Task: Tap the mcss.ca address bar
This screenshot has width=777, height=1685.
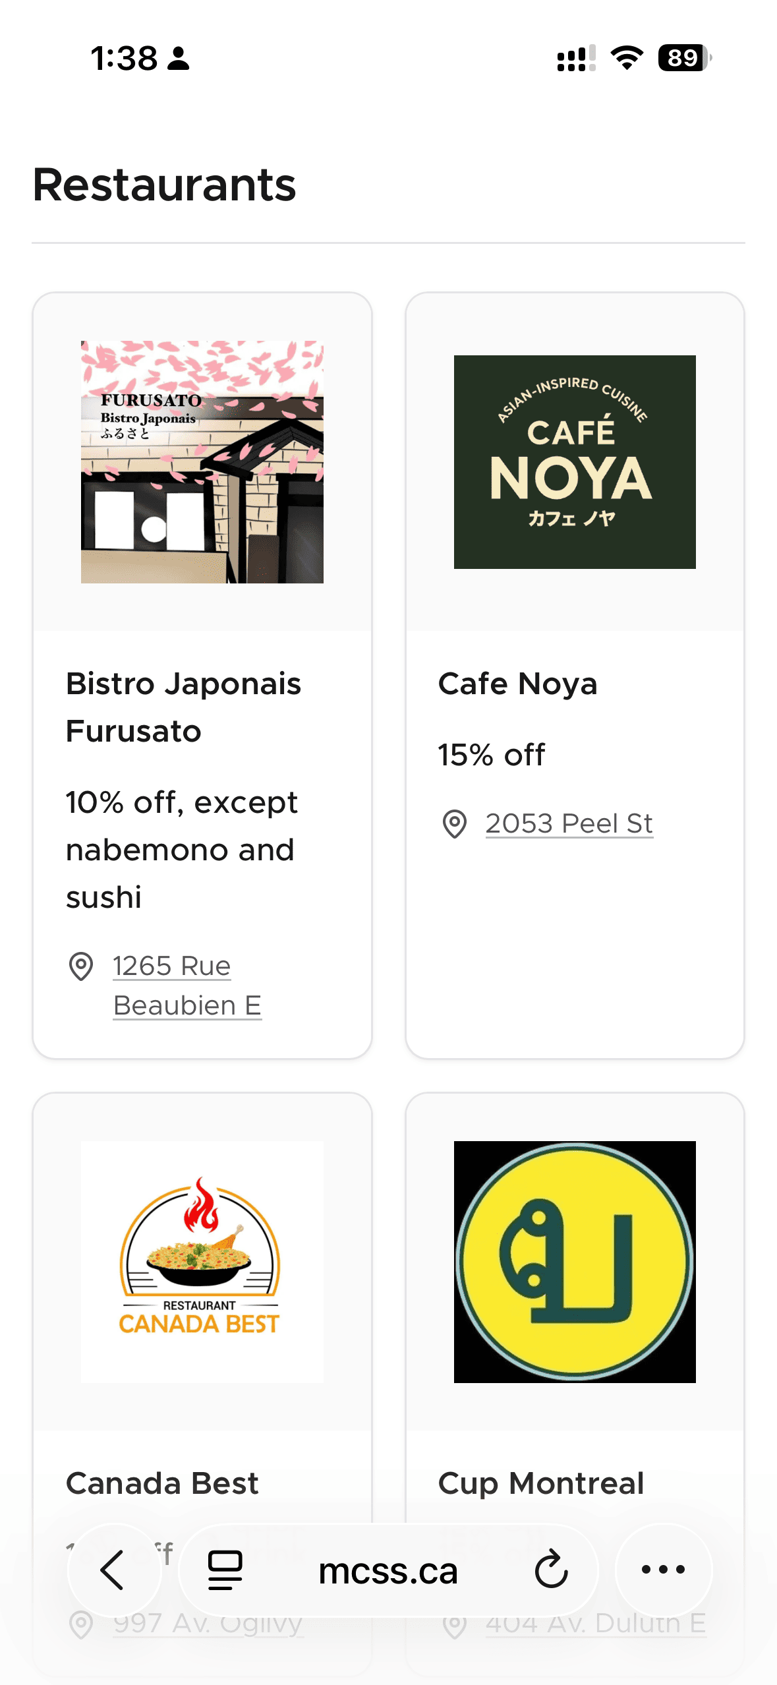Action: coord(388,1570)
